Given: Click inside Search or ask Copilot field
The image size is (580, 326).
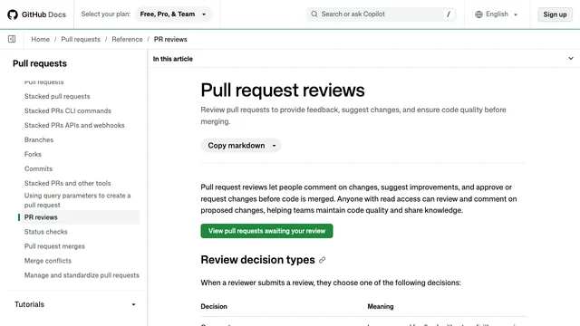Looking at the screenshot, I should (381, 14).
